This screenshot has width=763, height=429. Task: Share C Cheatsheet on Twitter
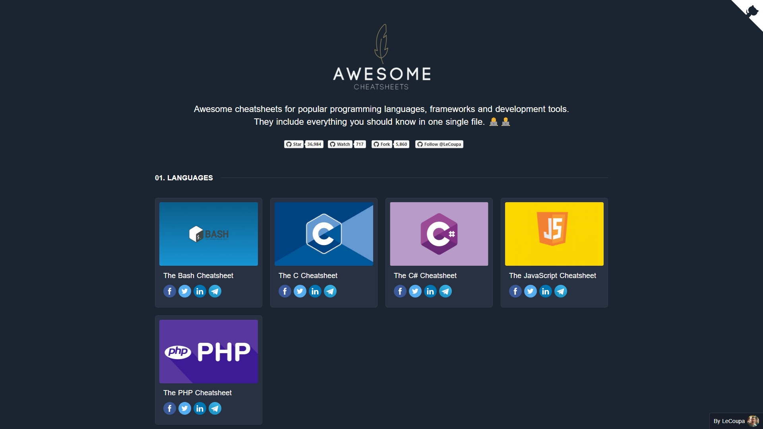point(300,291)
